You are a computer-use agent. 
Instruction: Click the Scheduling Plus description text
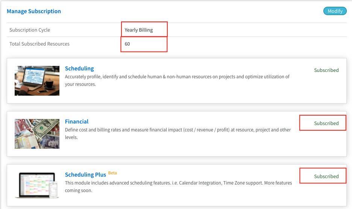pos(179,186)
